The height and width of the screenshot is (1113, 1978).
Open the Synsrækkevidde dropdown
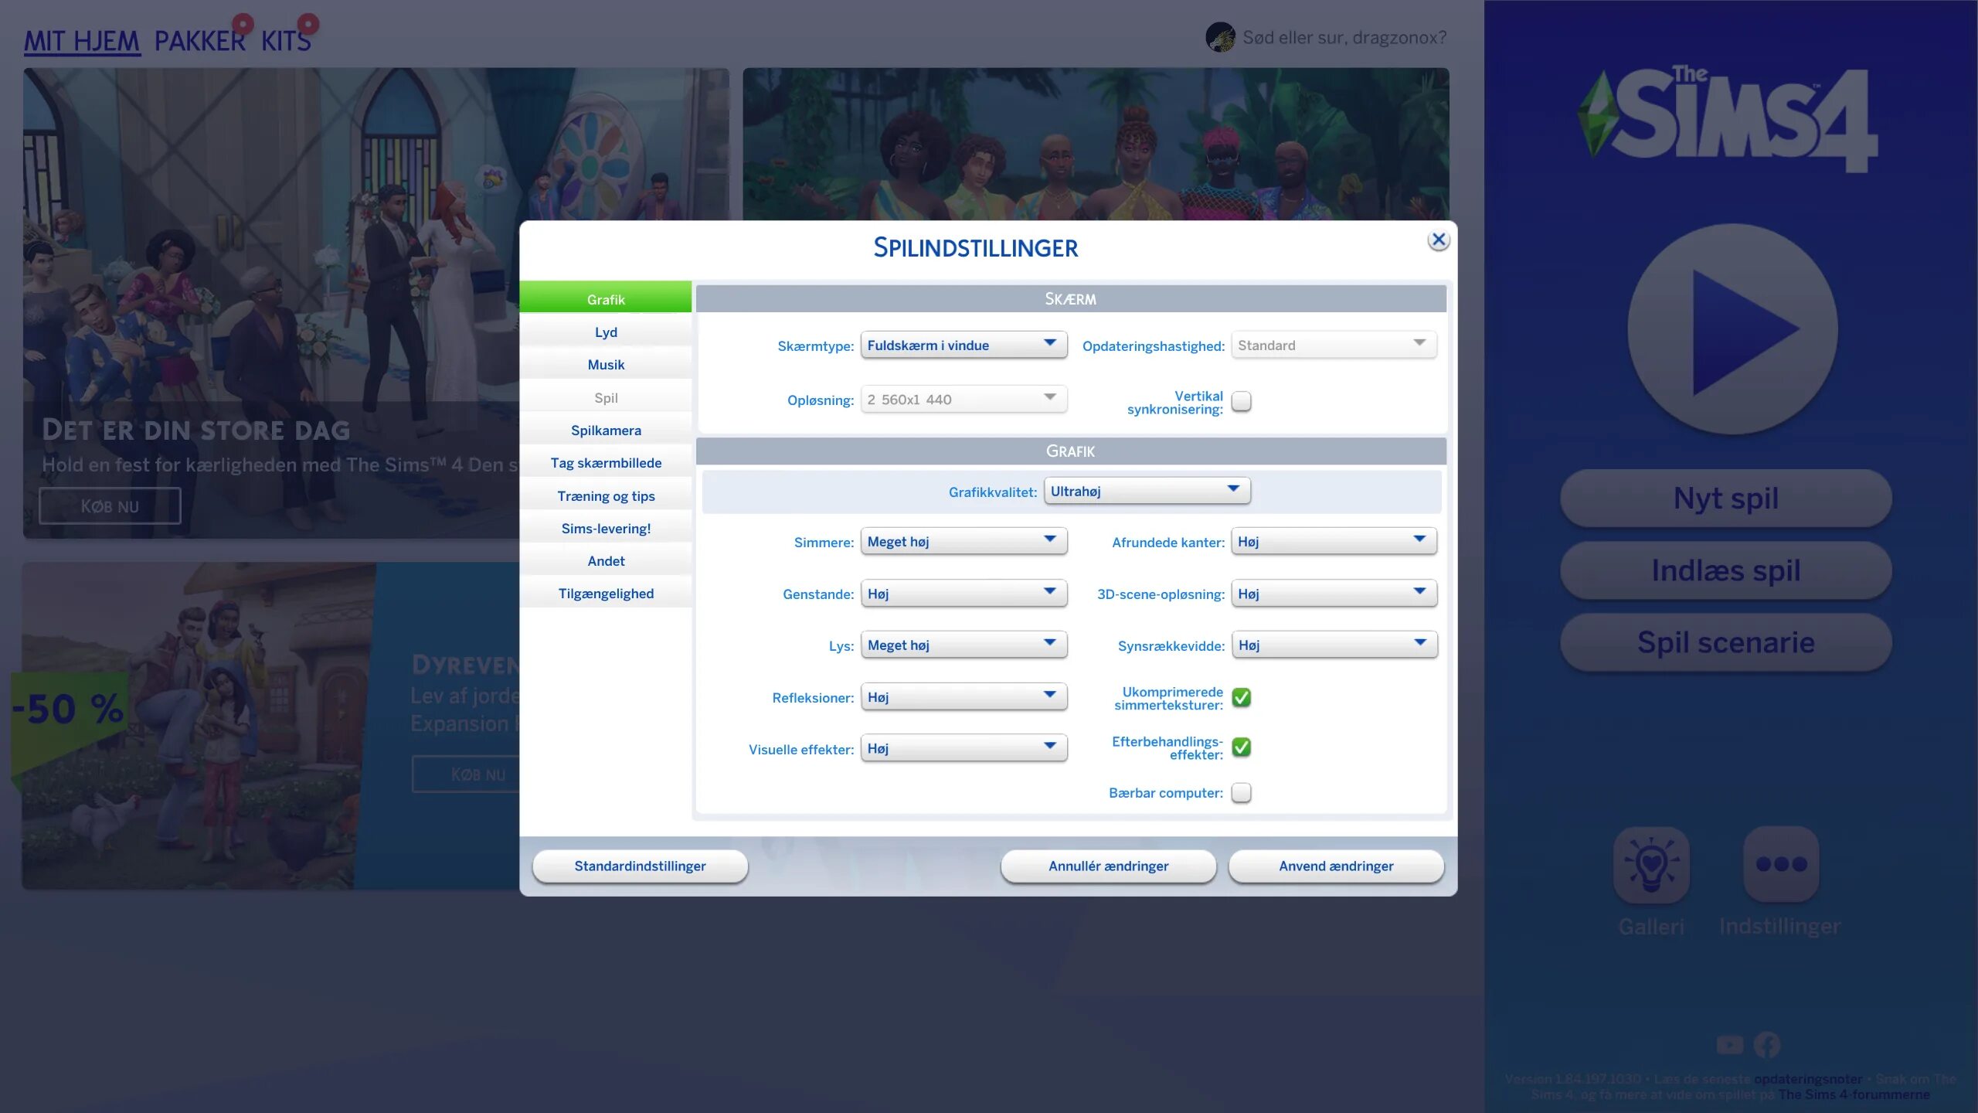pos(1334,645)
